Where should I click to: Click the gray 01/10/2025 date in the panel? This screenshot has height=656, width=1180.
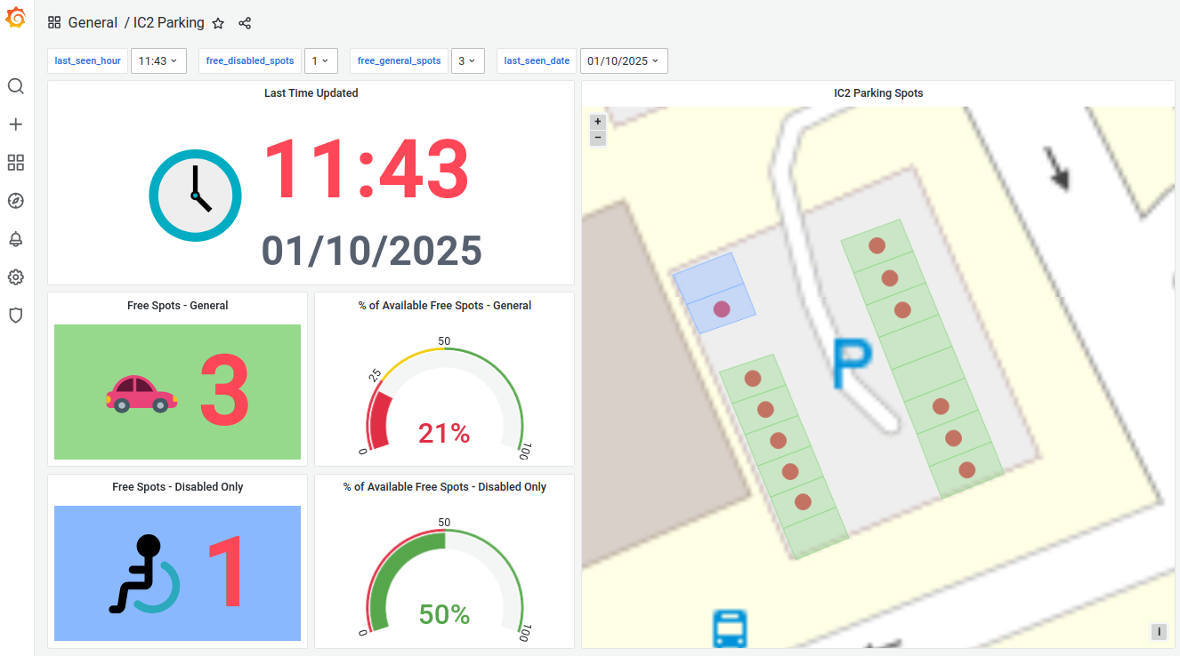(372, 251)
